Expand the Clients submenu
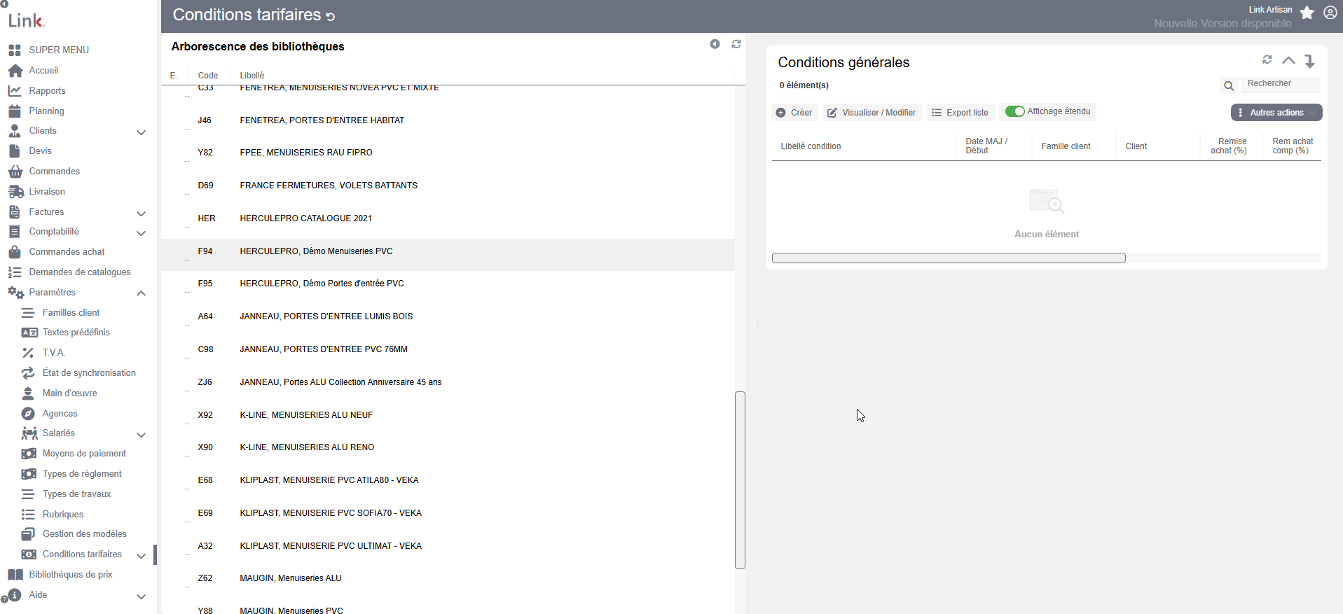Viewport: 1343px width, 614px height. click(141, 132)
